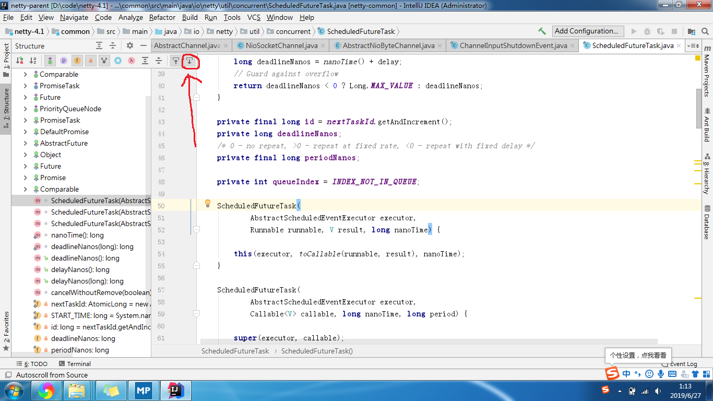Open the Analyze menu

click(x=130, y=17)
